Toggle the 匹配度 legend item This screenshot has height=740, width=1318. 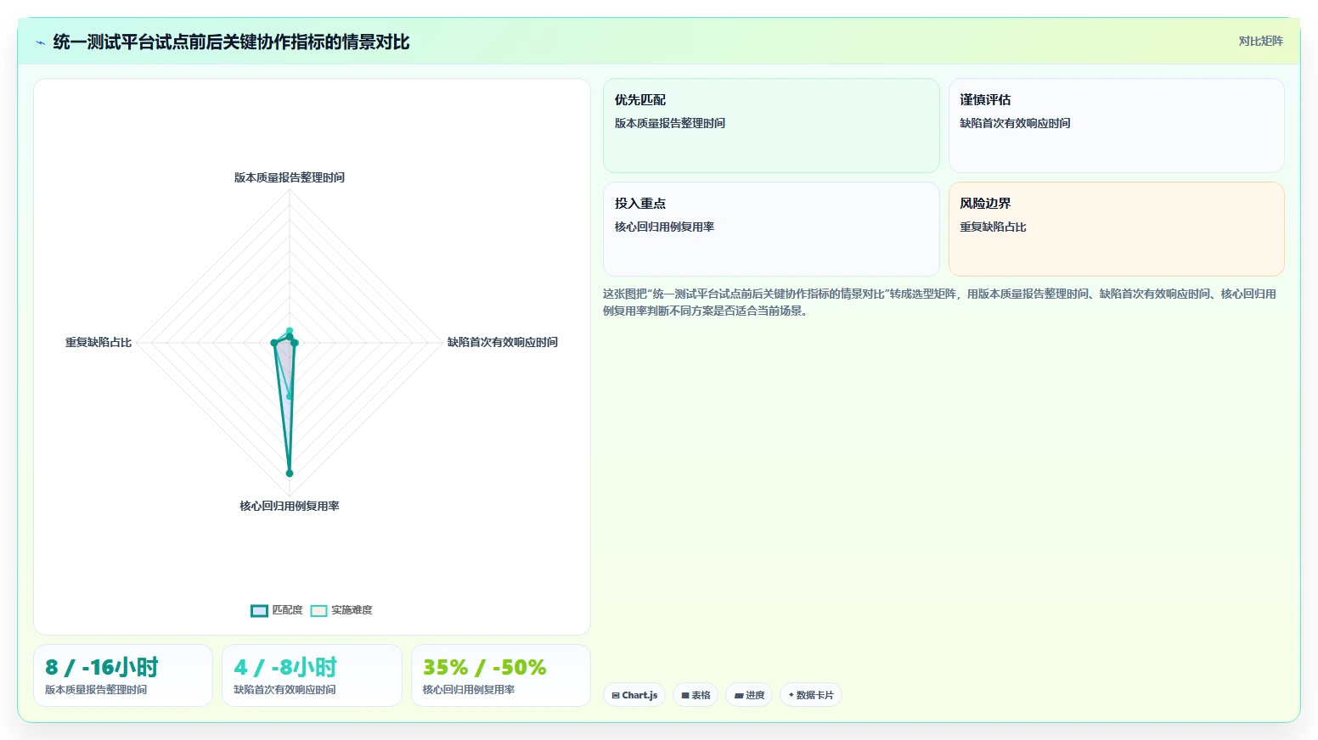pos(277,610)
